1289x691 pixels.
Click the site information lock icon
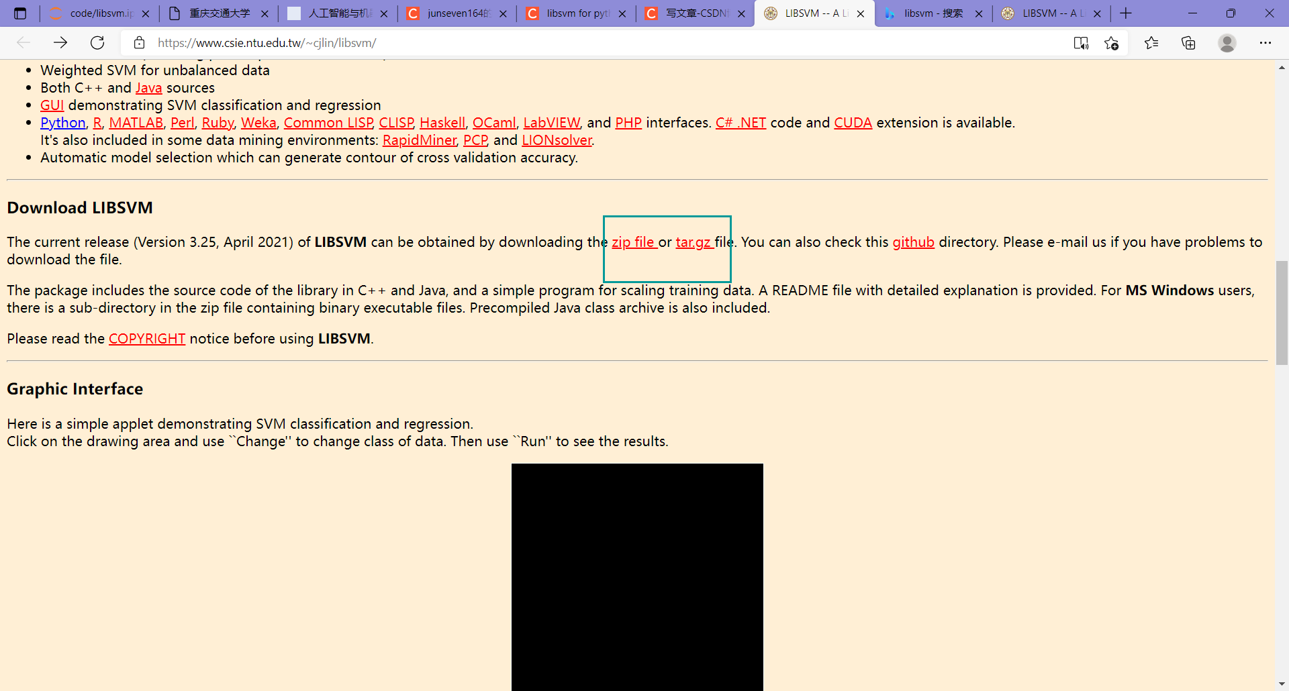[139, 42]
